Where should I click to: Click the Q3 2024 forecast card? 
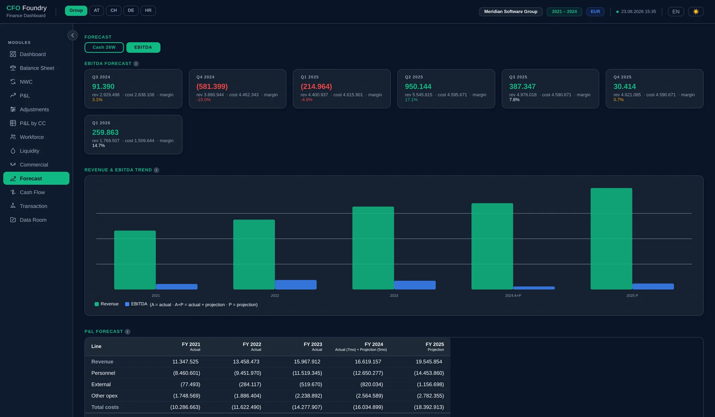pos(133,89)
